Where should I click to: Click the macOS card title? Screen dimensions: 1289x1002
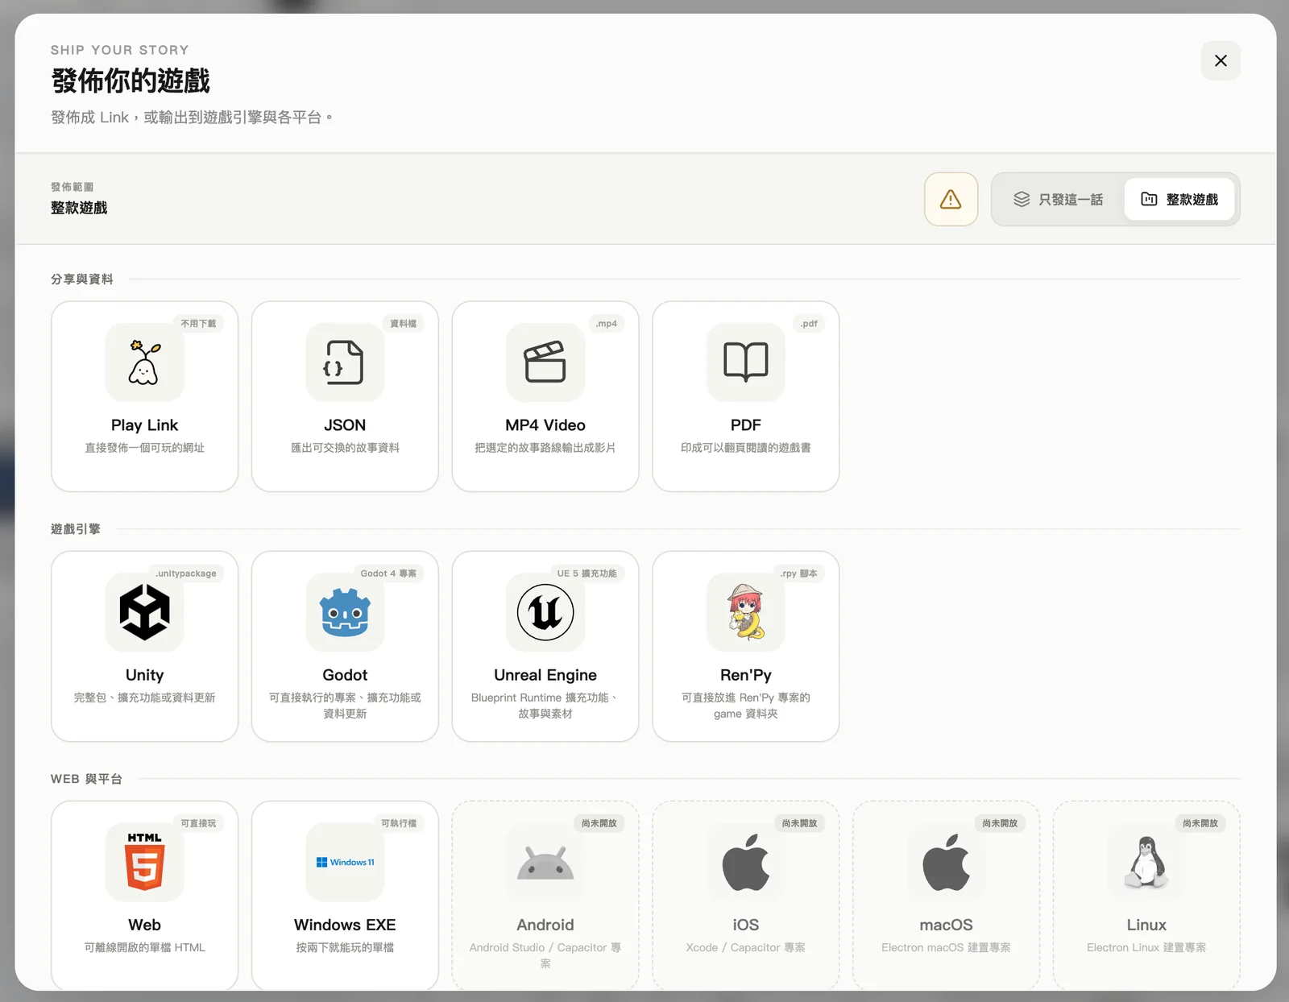946,925
